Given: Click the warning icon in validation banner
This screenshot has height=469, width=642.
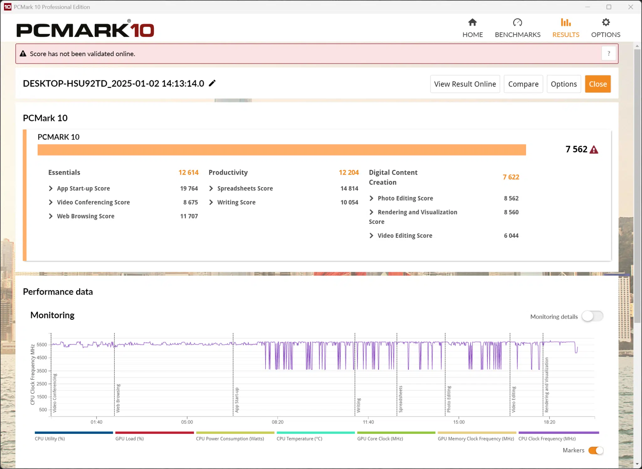Looking at the screenshot, I should pyautogui.click(x=23, y=54).
